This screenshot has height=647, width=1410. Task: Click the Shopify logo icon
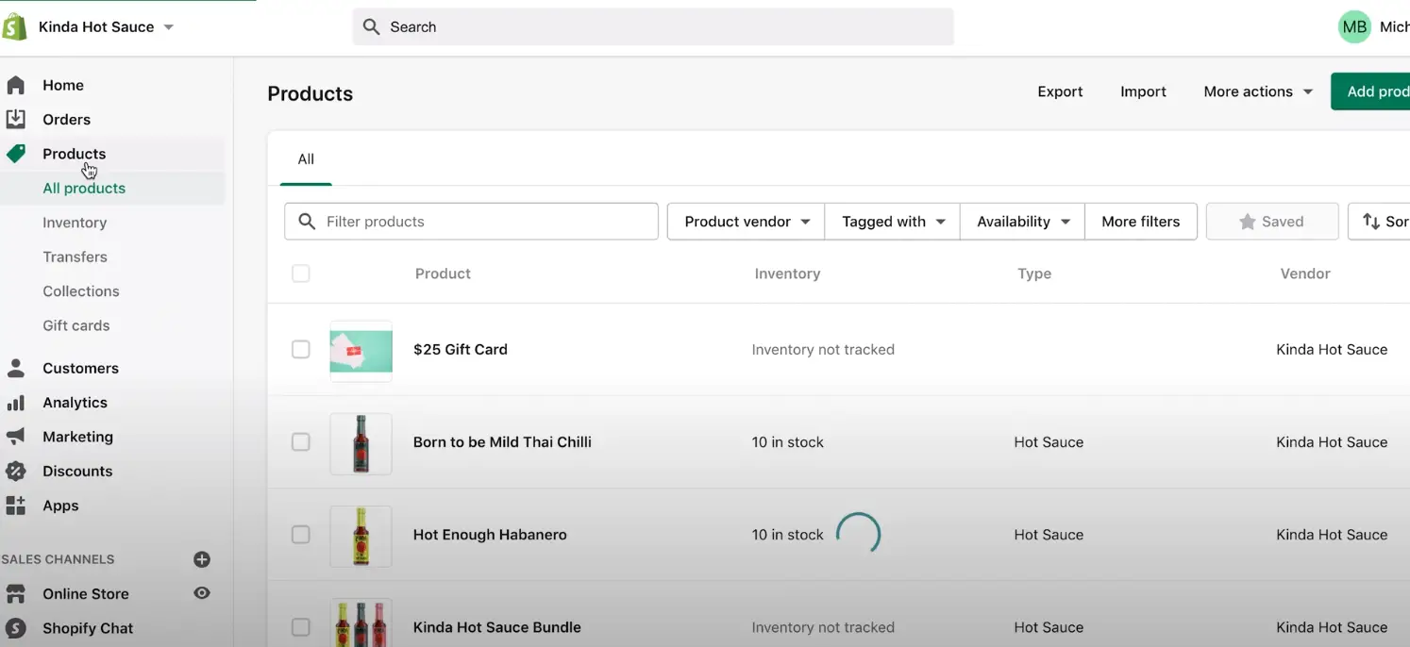tap(14, 27)
